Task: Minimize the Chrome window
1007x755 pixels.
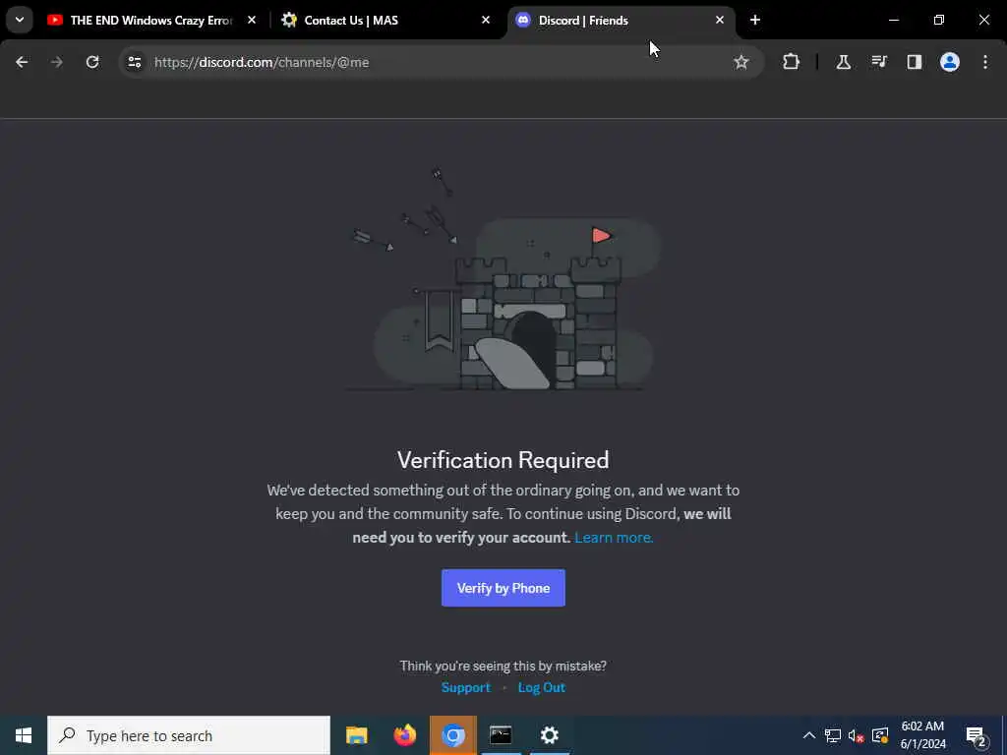Action: point(894,20)
